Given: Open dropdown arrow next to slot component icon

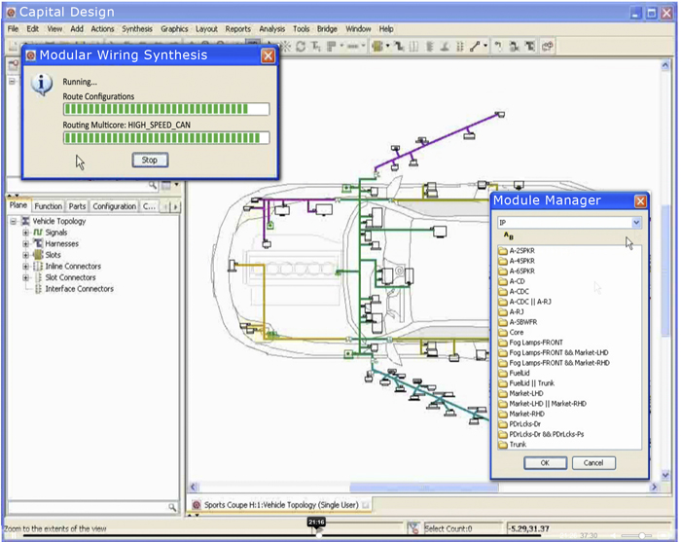Looking at the screenshot, I should [x=388, y=46].
